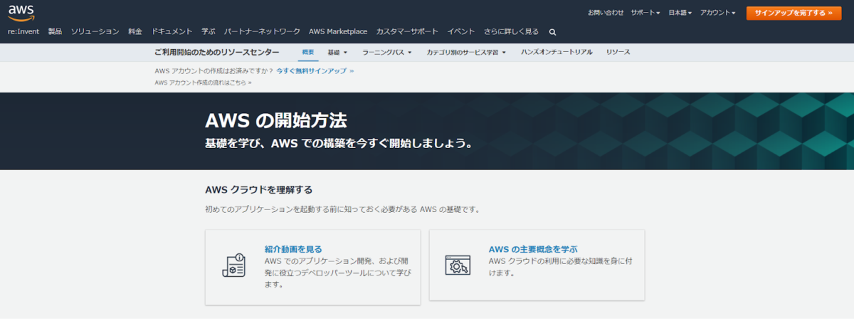Viewport: 854px width, 321px height.
Task: Open 紹介動画を見る link
Action: click(293, 249)
